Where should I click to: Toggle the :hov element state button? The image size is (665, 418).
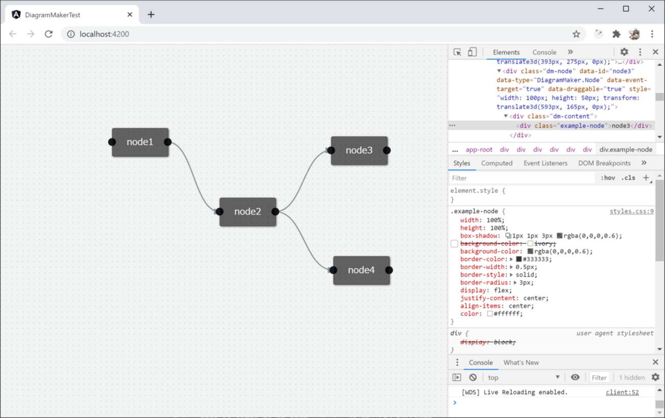608,178
